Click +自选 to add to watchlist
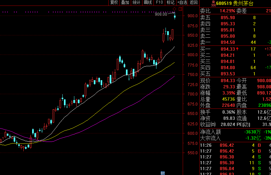 click(x=182, y=3)
